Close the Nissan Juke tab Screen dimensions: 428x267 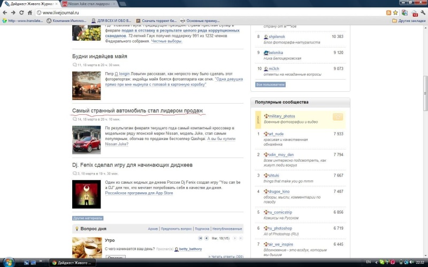tap(114, 4)
